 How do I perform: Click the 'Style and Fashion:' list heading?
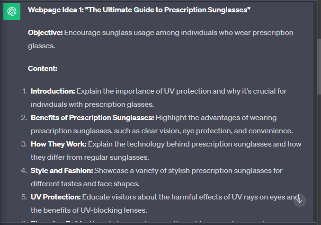click(62, 171)
